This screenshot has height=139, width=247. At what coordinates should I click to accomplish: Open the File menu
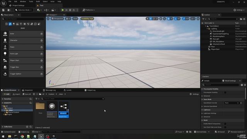pyautogui.click(x=10, y=2)
